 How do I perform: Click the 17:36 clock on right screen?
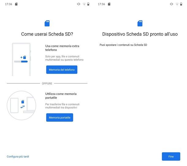point(101,4)
